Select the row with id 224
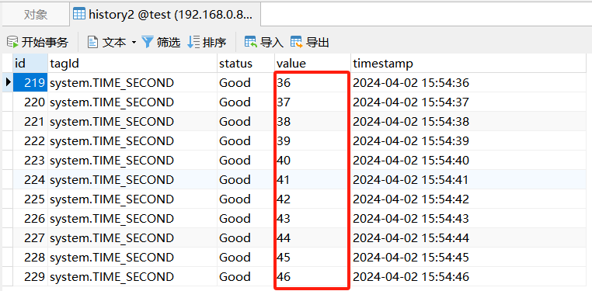Image resolution: width=592 pixels, height=291 pixels. (x=294, y=180)
